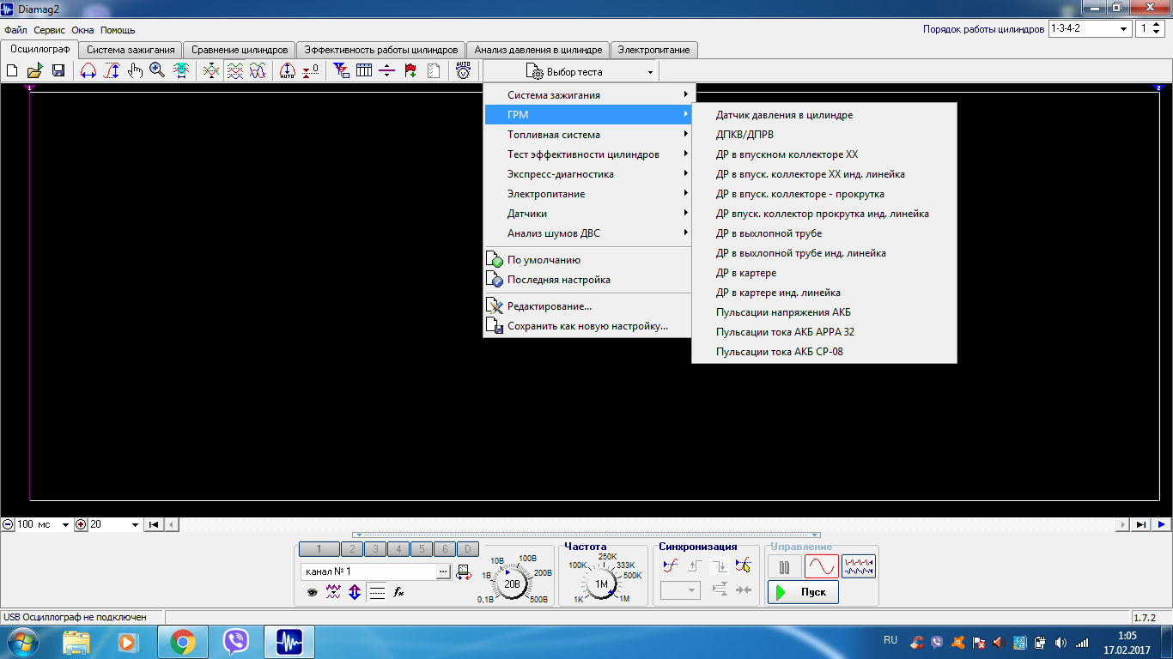
Task: Expand Система зажигания submenu entry
Action: coord(589,94)
